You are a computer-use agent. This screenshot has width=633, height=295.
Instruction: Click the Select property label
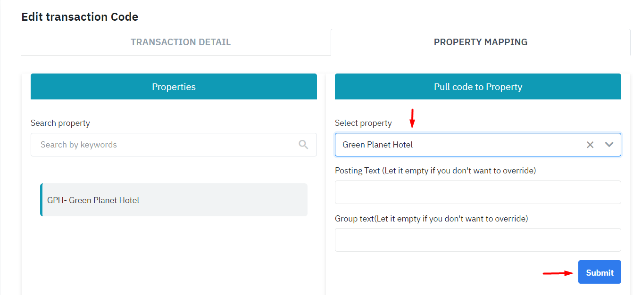tap(363, 123)
